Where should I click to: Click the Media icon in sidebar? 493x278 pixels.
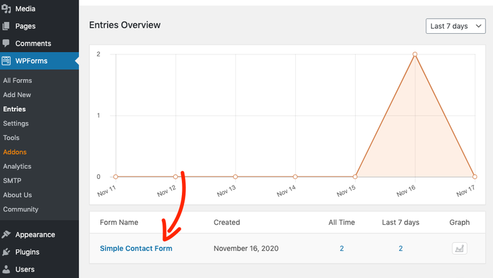(x=6, y=9)
